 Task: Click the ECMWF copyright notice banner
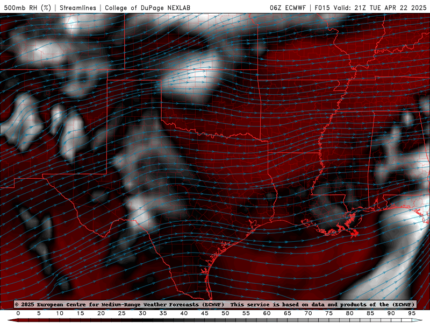pyautogui.click(x=216, y=304)
